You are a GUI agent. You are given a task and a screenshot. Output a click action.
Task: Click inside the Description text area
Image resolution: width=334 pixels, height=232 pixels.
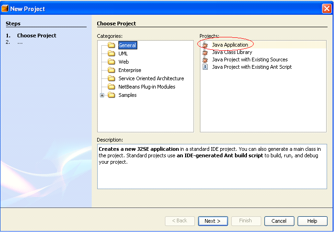212,167
